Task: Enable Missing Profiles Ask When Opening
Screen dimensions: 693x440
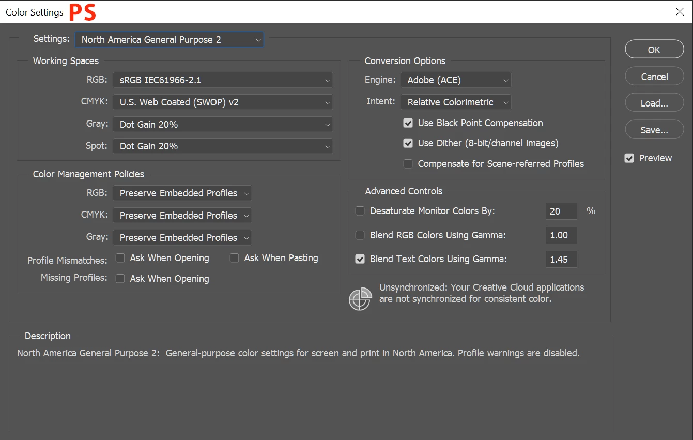Action: click(120, 279)
